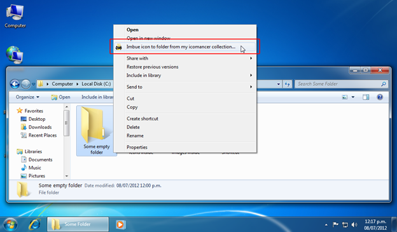Image resolution: width=397 pixels, height=232 pixels.
Task: Change the view icon button
Action: click(x=345, y=97)
